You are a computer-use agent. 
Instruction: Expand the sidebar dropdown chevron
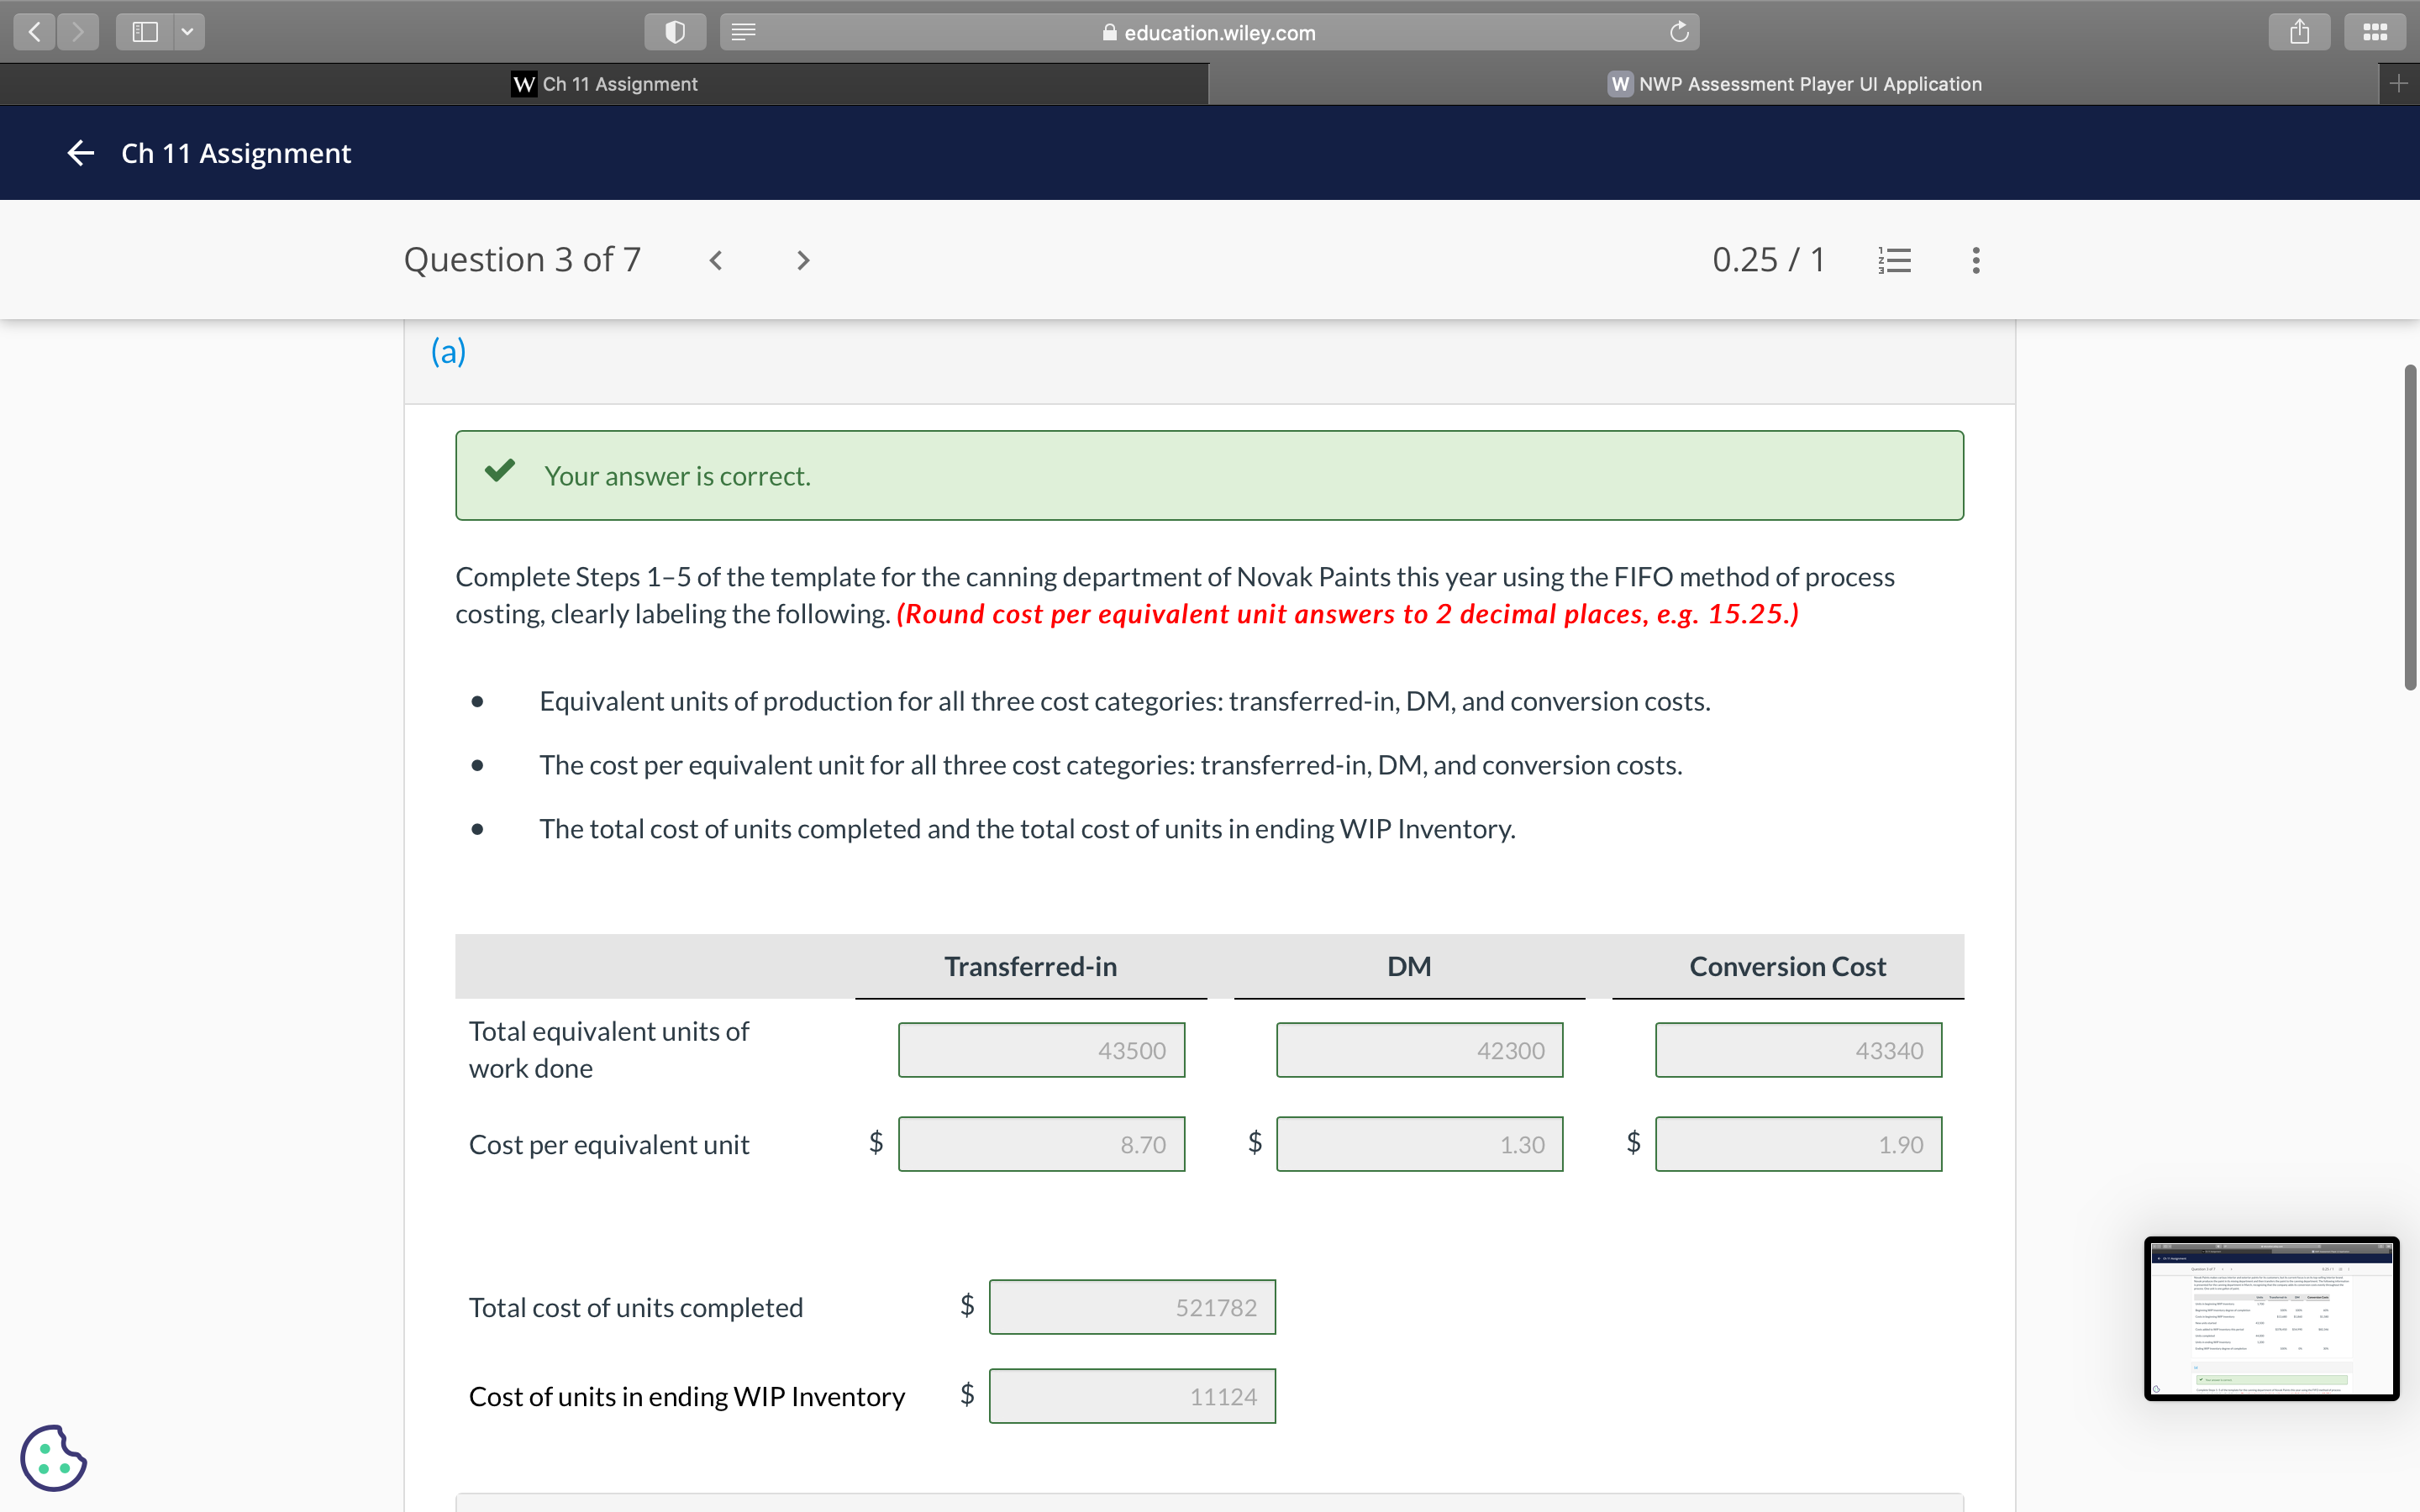click(187, 31)
